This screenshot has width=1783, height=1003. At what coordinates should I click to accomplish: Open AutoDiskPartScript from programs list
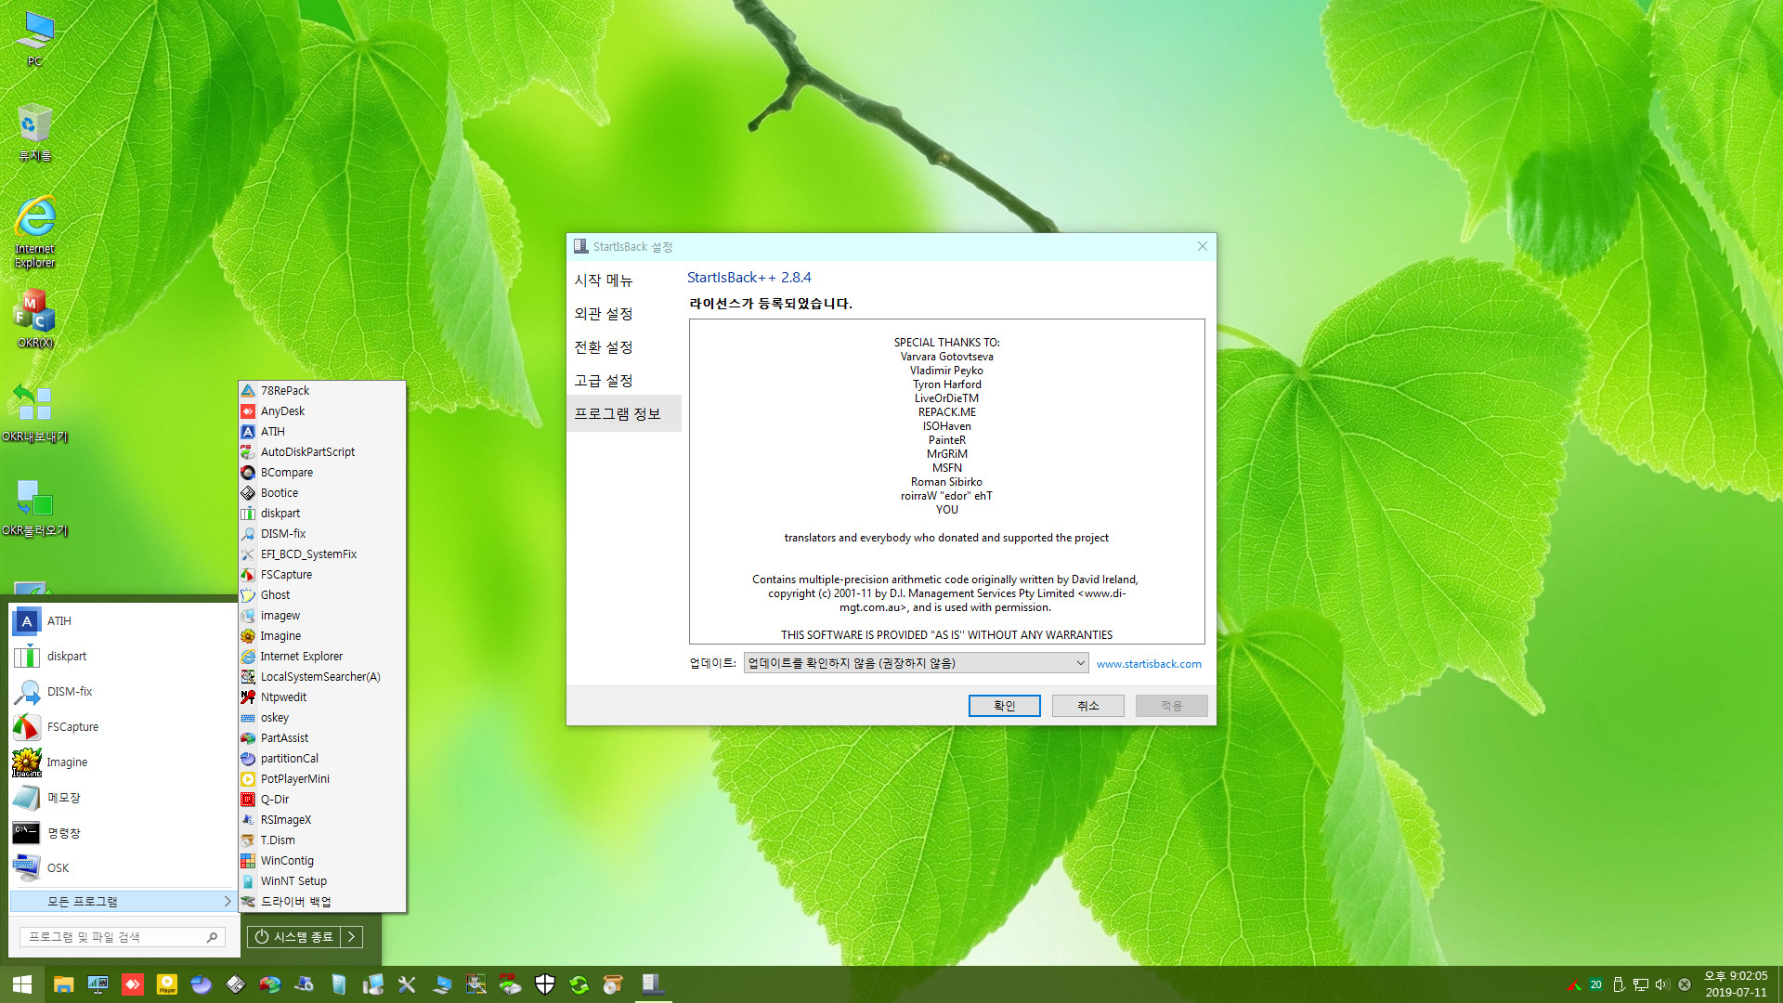coord(322,452)
